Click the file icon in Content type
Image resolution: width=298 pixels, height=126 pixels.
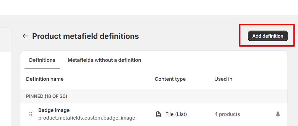158,114
